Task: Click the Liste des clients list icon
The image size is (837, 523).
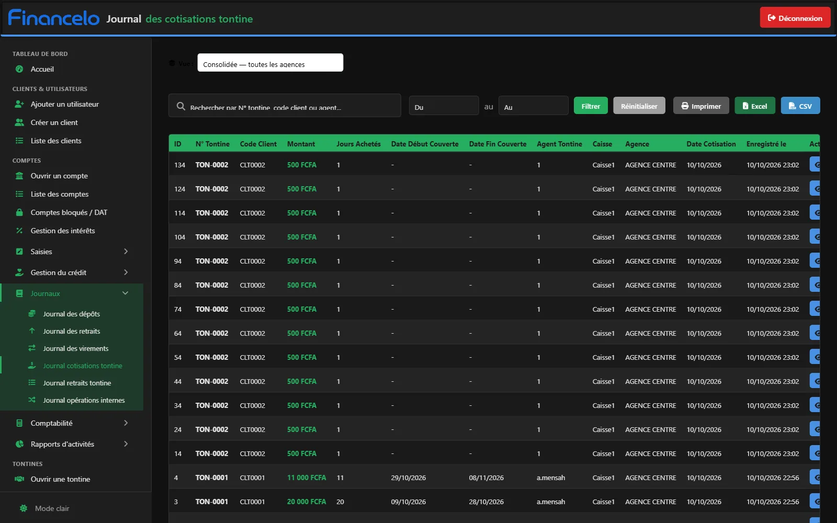Action: (x=19, y=141)
